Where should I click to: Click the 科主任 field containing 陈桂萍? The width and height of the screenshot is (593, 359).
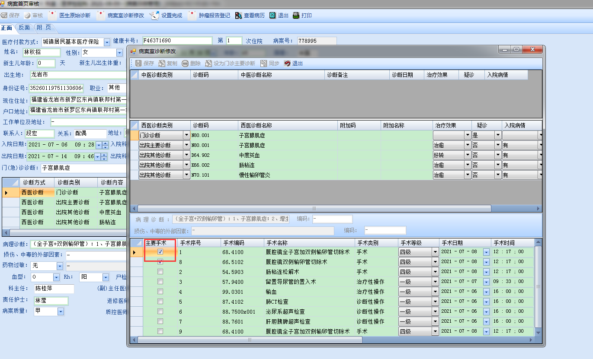click(x=54, y=289)
